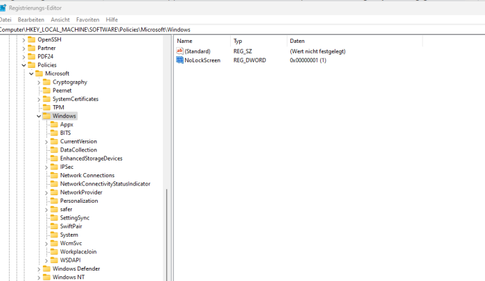Click the BITS folder icon

pos(54,133)
